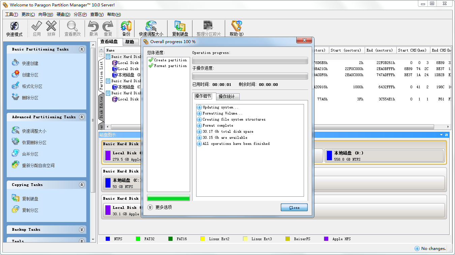This screenshot has width=455, height=255.
Task: Click the No changes info icon
Action: coord(417,248)
